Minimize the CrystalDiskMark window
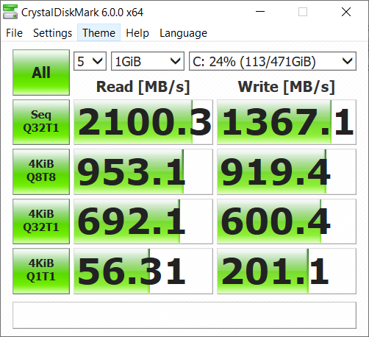 tap(260, 12)
